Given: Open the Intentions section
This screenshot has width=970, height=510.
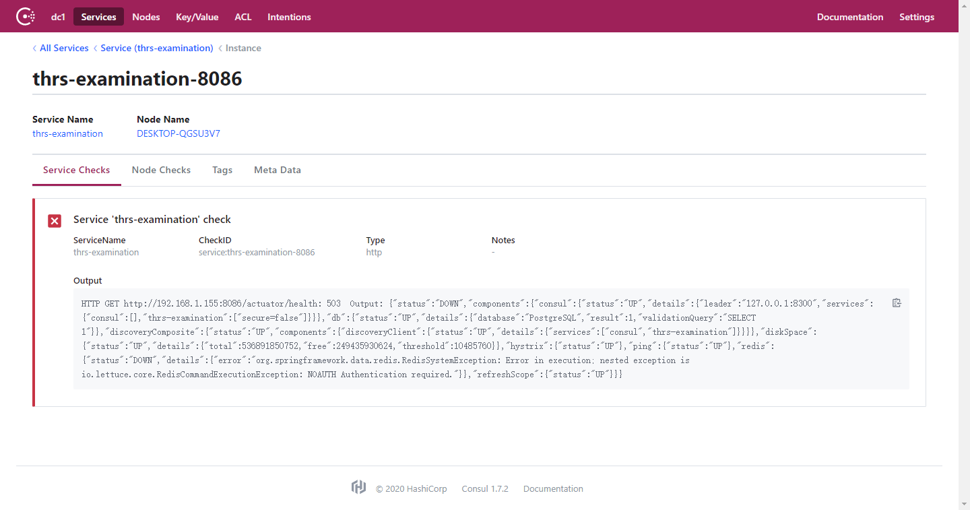Looking at the screenshot, I should point(289,16).
